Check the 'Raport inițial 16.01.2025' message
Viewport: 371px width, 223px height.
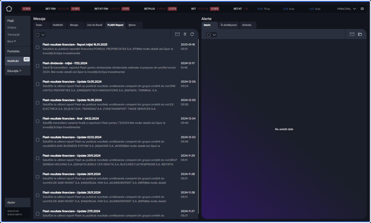click(38, 47)
